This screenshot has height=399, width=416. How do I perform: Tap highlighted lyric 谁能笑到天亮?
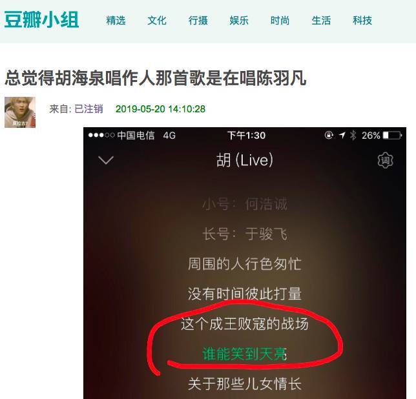tap(244, 354)
